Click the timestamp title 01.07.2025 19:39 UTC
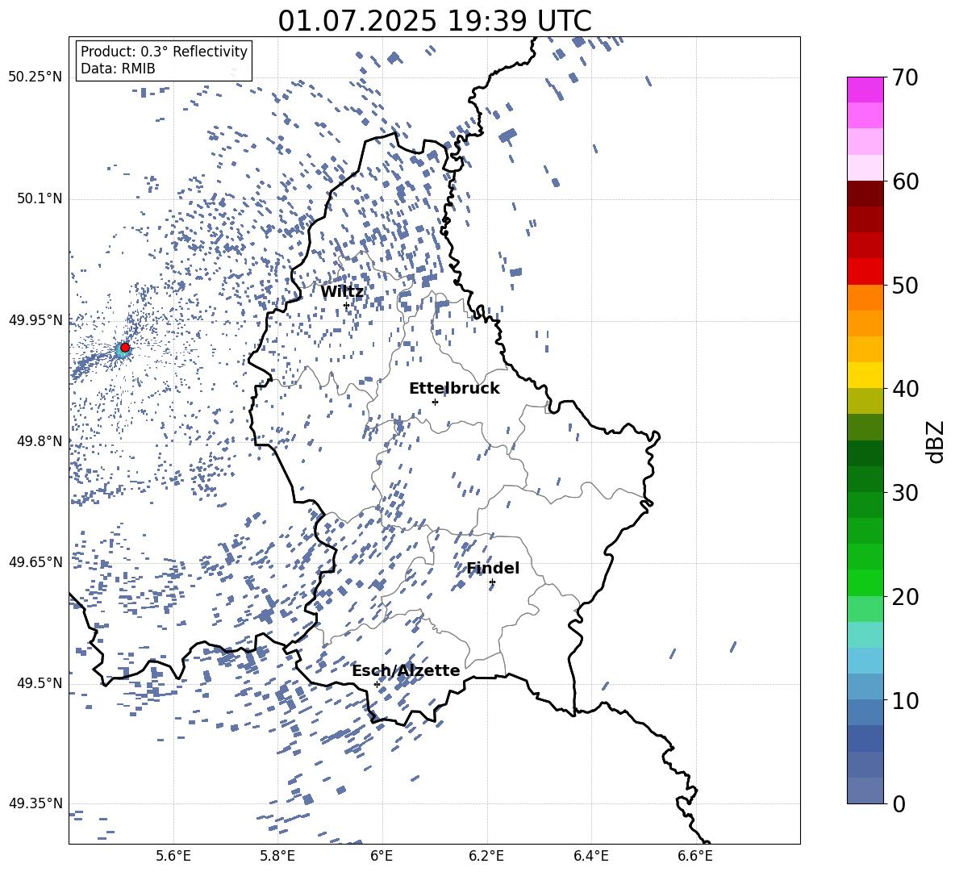 435,21
